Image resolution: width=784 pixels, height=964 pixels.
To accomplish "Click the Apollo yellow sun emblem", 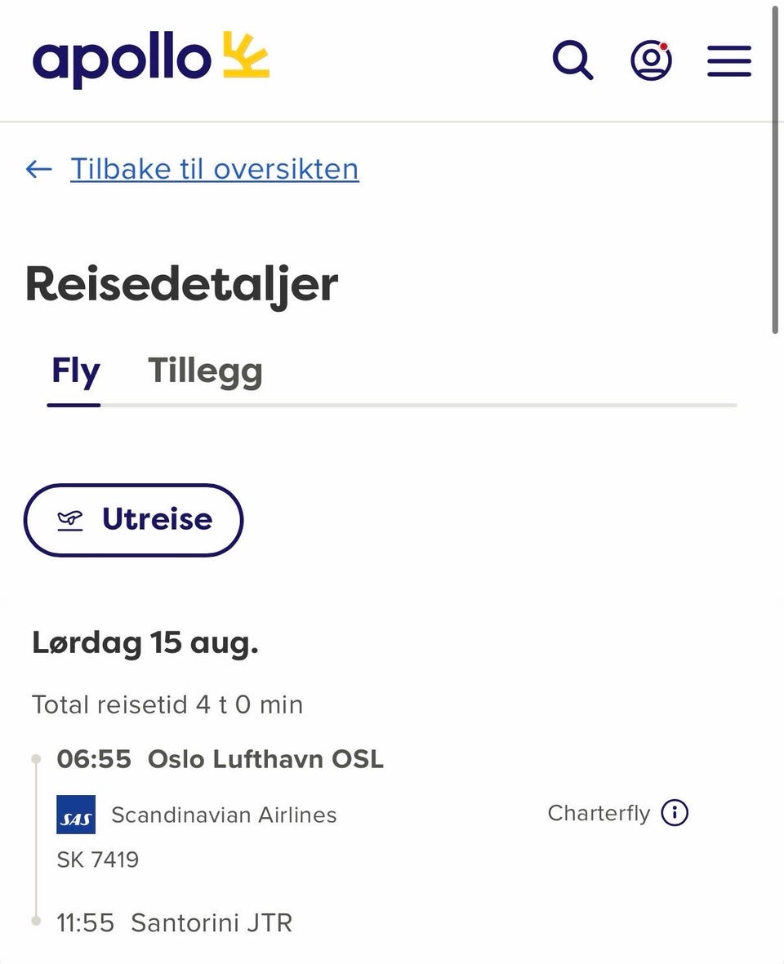I will click(x=246, y=55).
